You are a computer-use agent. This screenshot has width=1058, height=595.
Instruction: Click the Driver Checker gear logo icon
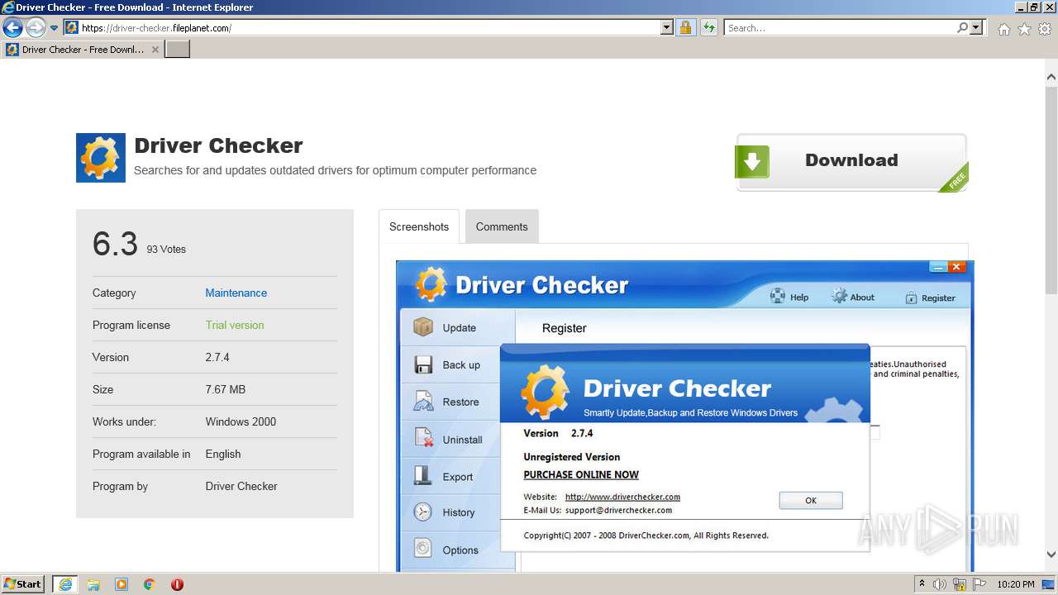point(101,158)
